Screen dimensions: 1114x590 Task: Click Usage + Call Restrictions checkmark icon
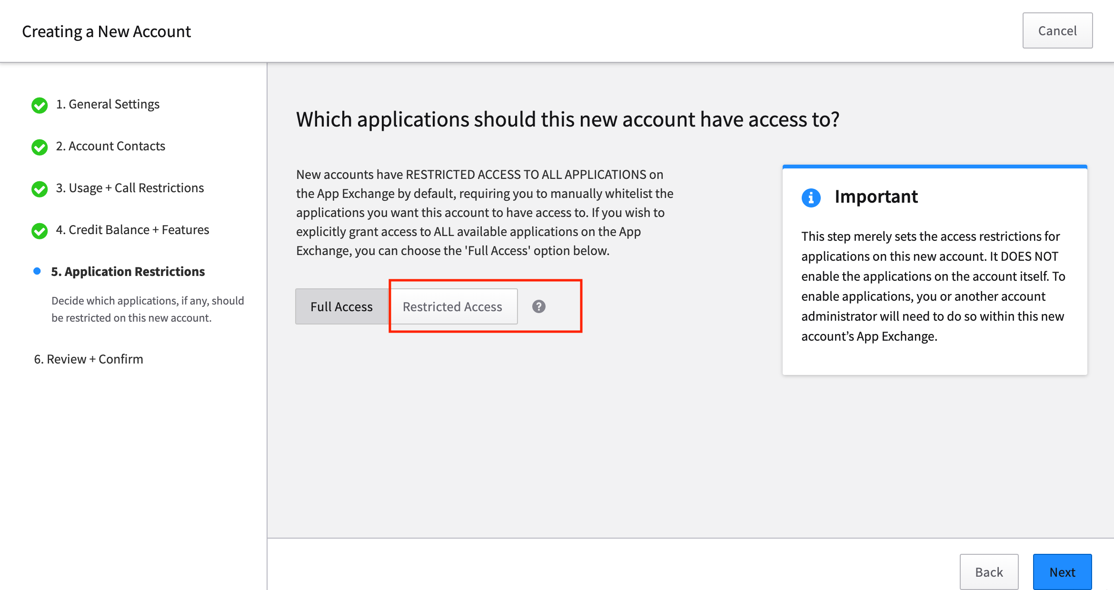pyautogui.click(x=40, y=189)
